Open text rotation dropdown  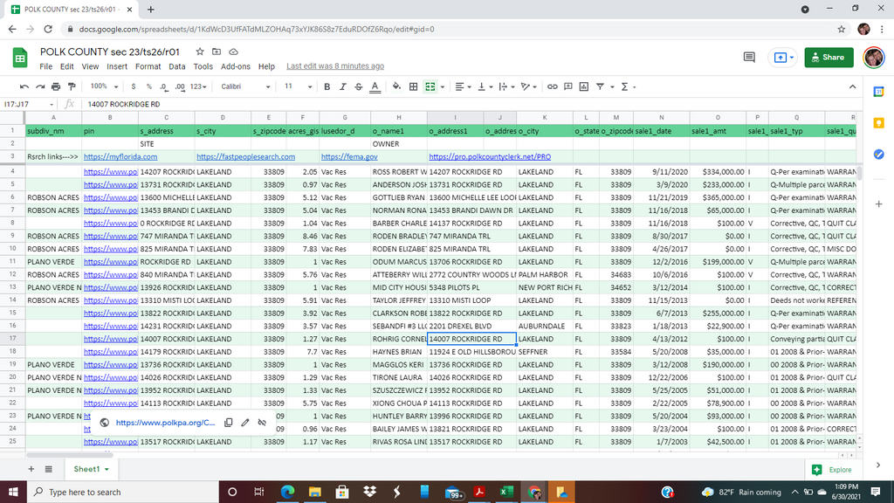528,86
